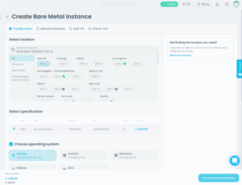Open the Restock Inventory link

pos(180,55)
